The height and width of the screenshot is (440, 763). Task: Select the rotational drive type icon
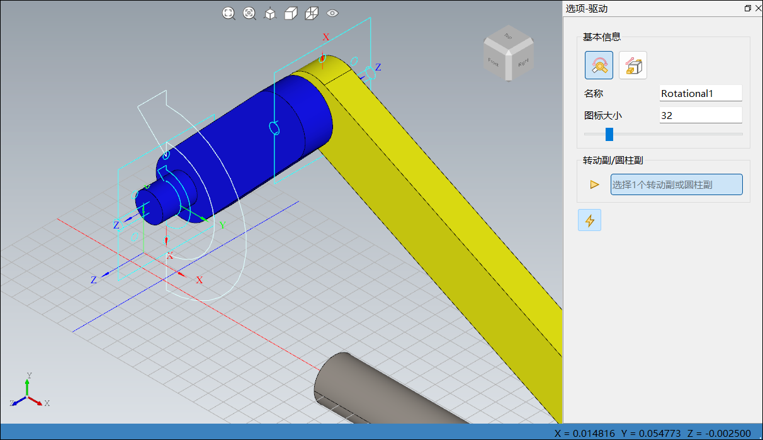coord(599,65)
